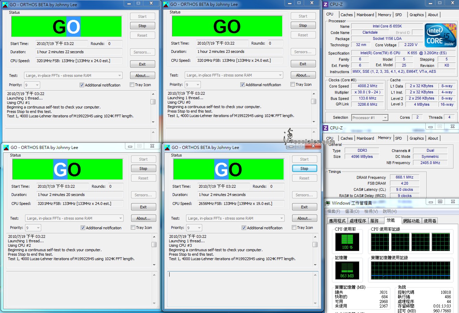Click the CAS# Latency value 9.0 clocks
The width and height of the screenshot is (459, 313).
[x=404, y=189]
